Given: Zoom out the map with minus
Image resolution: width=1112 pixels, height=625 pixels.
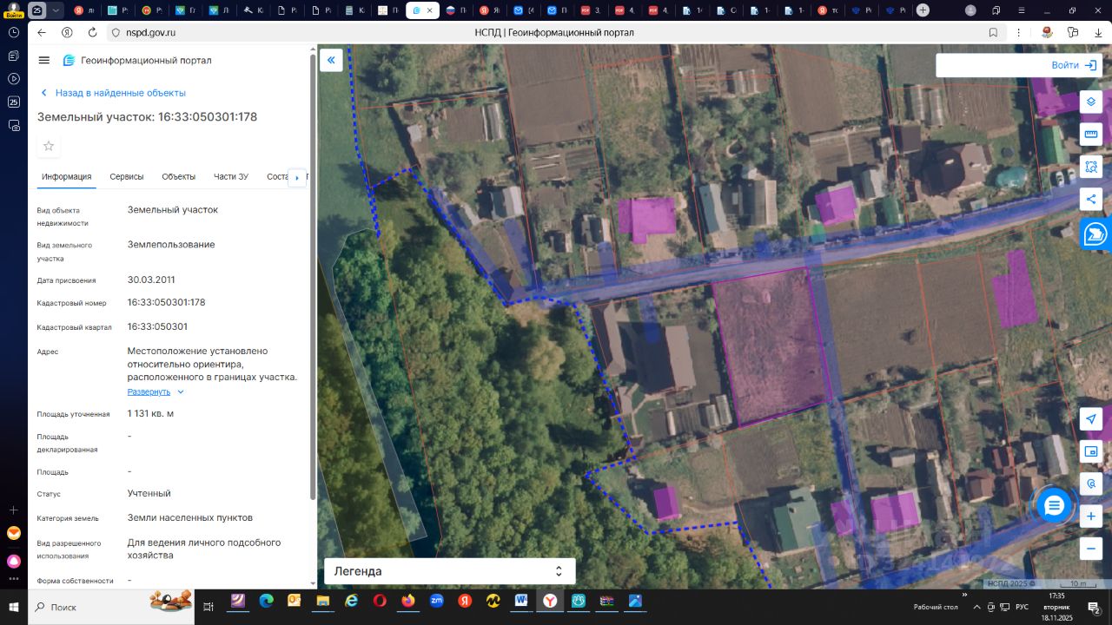Looking at the screenshot, I should click(x=1091, y=549).
